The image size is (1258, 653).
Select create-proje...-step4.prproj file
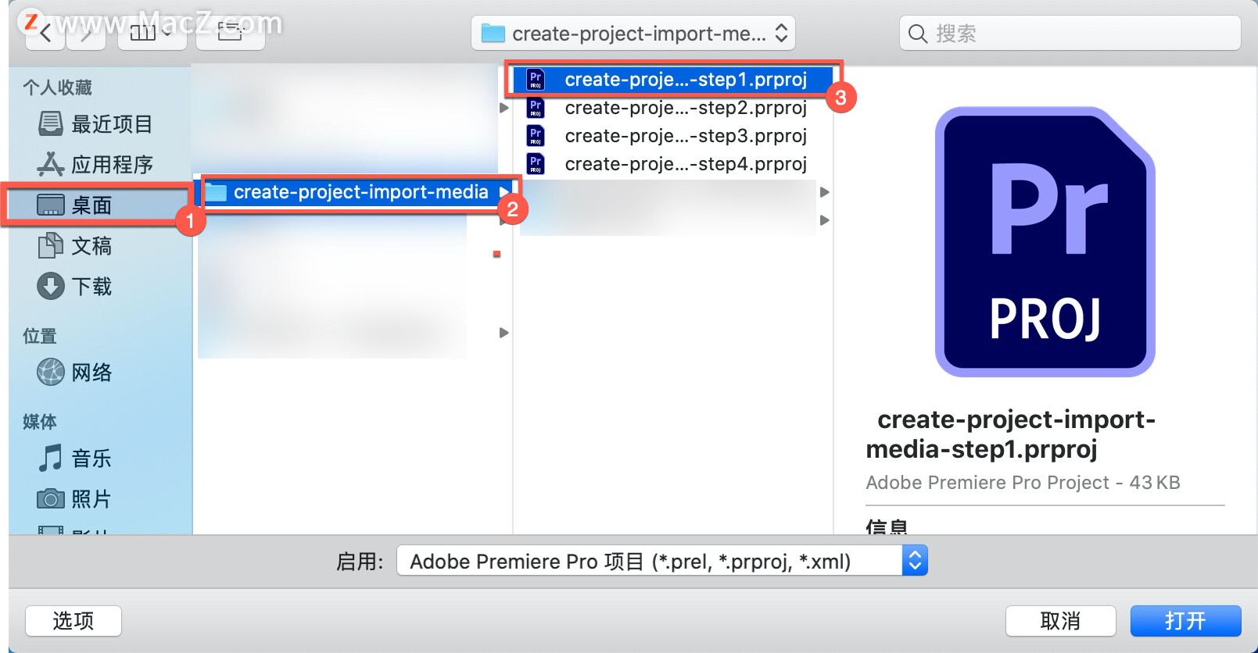point(672,164)
